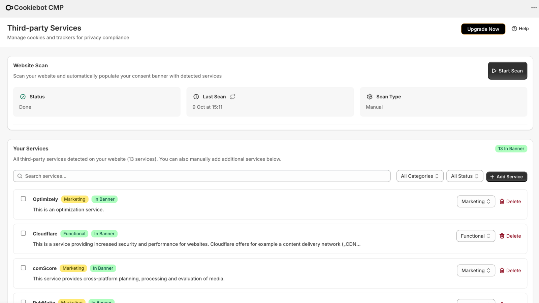The image size is (539, 303).
Task: Click the clock icon beside Last Scan
Action: [196, 97]
